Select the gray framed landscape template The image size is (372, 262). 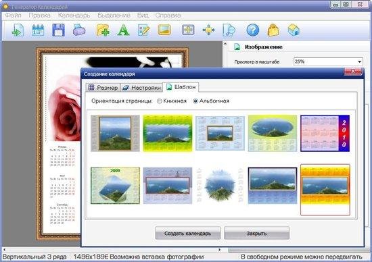115,133
